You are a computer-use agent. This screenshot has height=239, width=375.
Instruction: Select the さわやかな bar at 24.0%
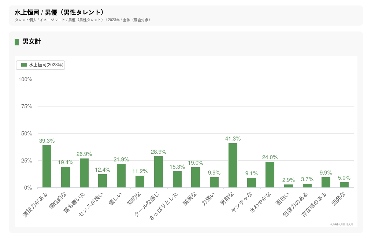point(270,175)
